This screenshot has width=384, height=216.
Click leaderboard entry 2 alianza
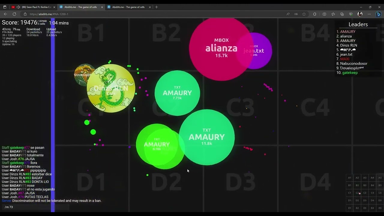point(344,36)
